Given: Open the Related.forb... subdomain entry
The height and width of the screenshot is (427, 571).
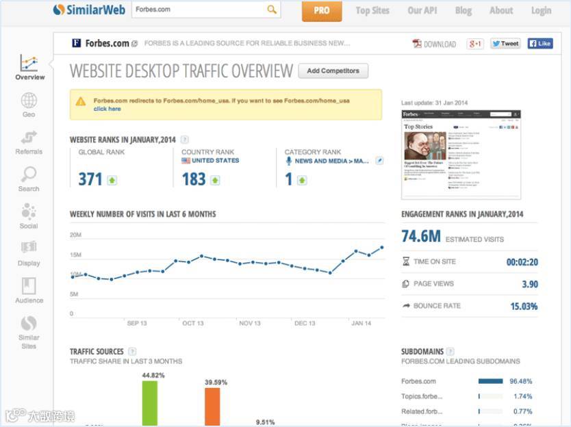Looking at the screenshot, I should coord(422,411).
